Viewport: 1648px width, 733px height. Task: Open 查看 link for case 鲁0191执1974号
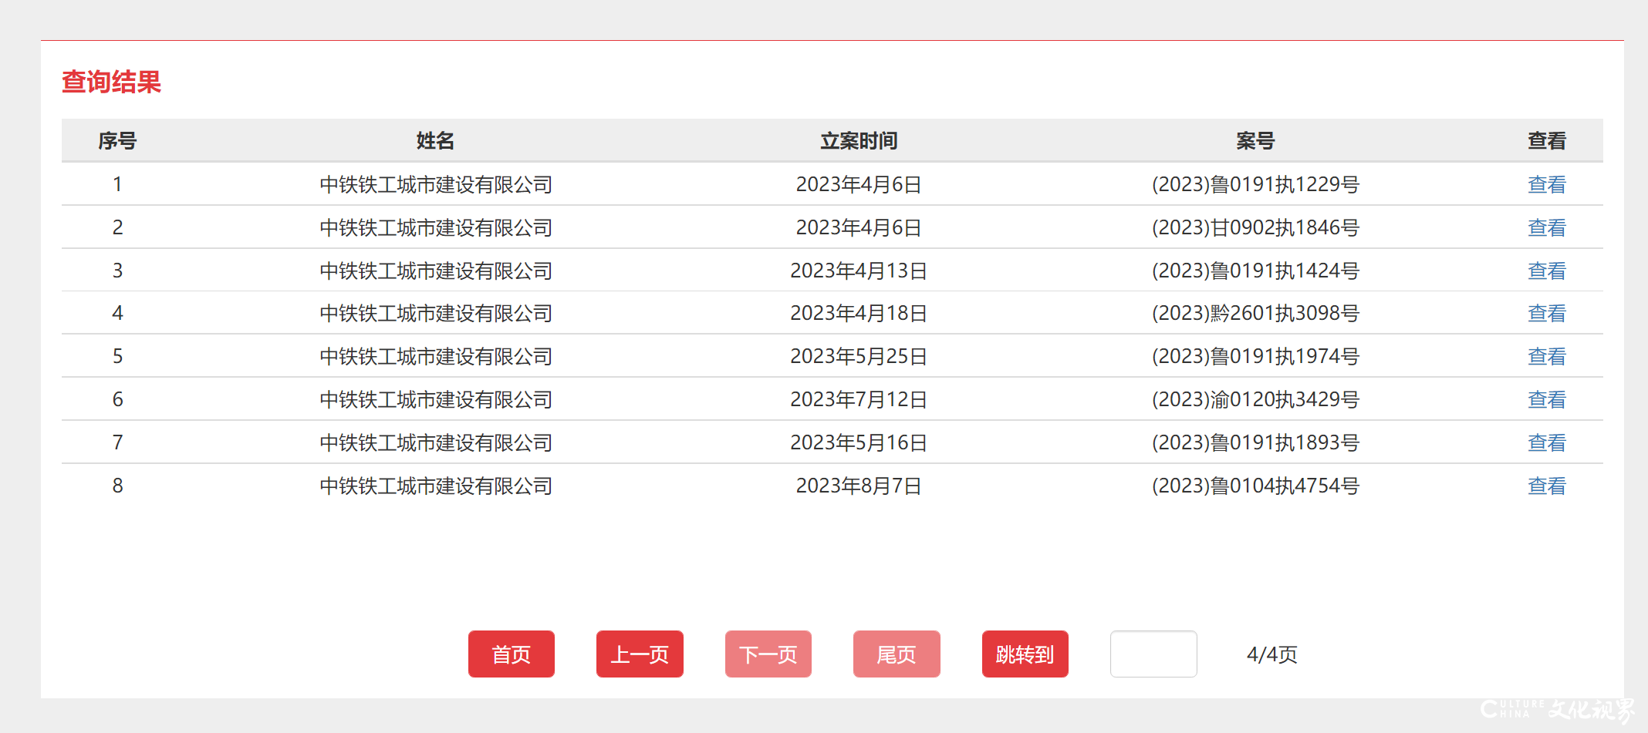pos(1546,356)
